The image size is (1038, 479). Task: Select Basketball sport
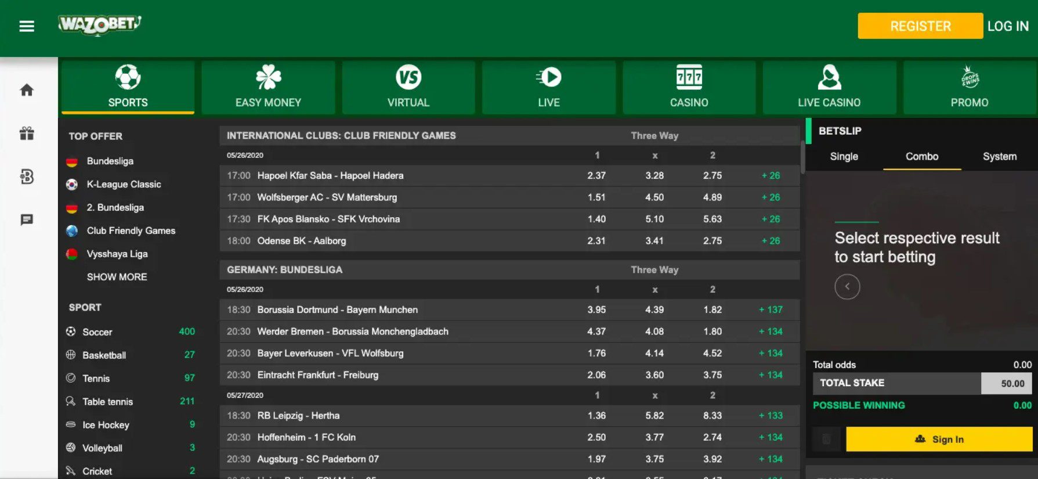click(104, 355)
